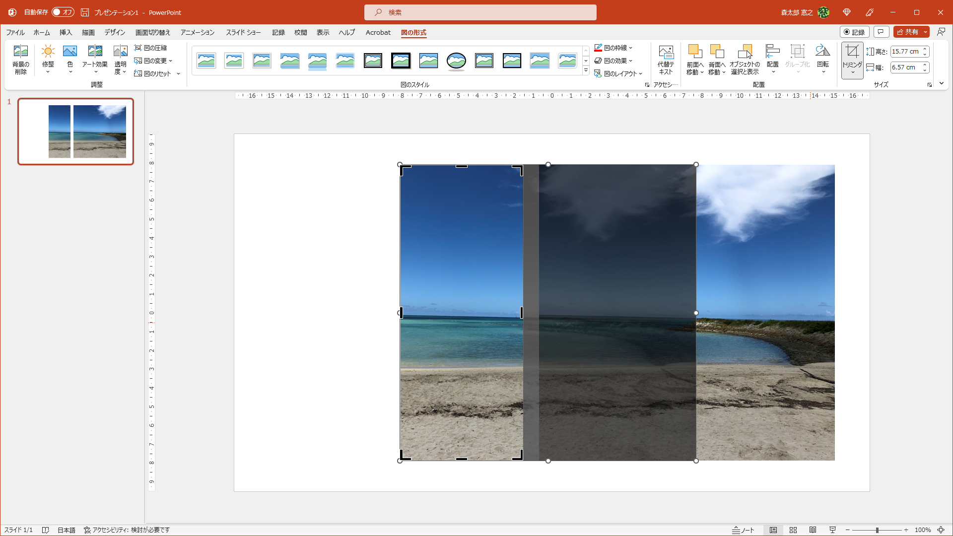Click 図の圧縮 compress pictures
This screenshot has height=536, width=953.
(x=151, y=48)
